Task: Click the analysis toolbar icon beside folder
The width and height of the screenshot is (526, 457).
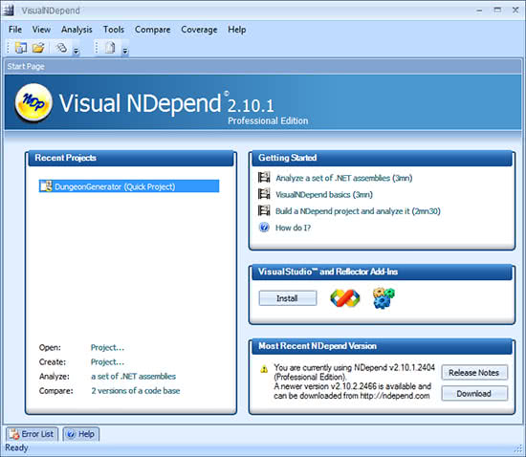Action: click(x=61, y=48)
